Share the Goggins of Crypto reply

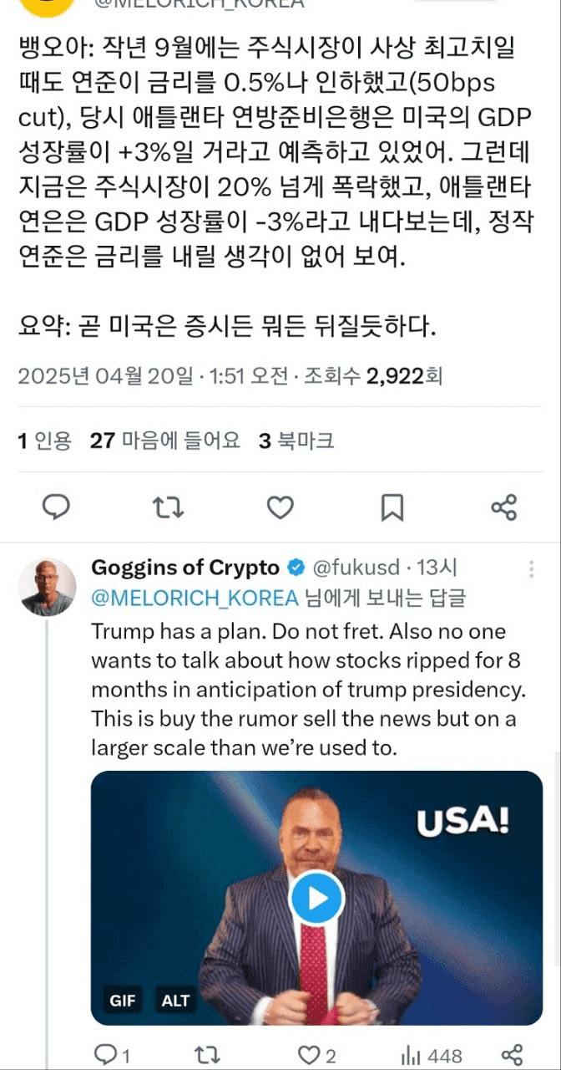click(x=511, y=1055)
